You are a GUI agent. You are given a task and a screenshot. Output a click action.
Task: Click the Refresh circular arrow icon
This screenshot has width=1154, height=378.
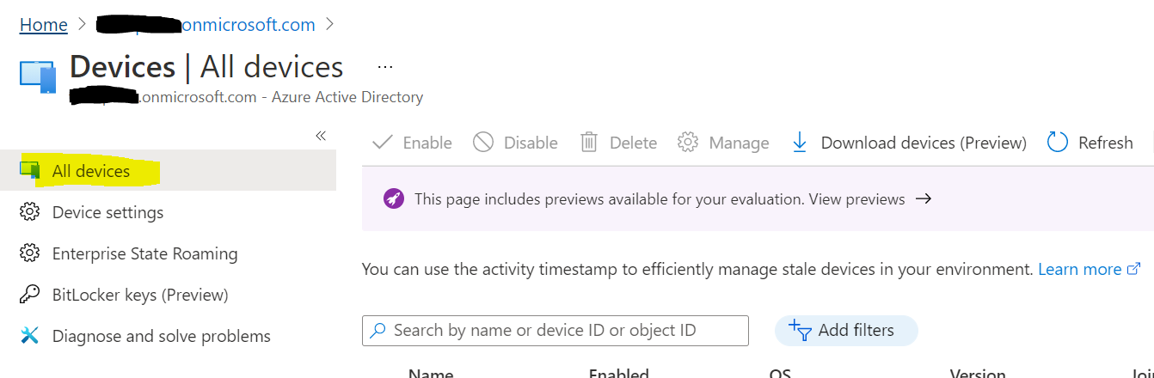(x=1058, y=143)
